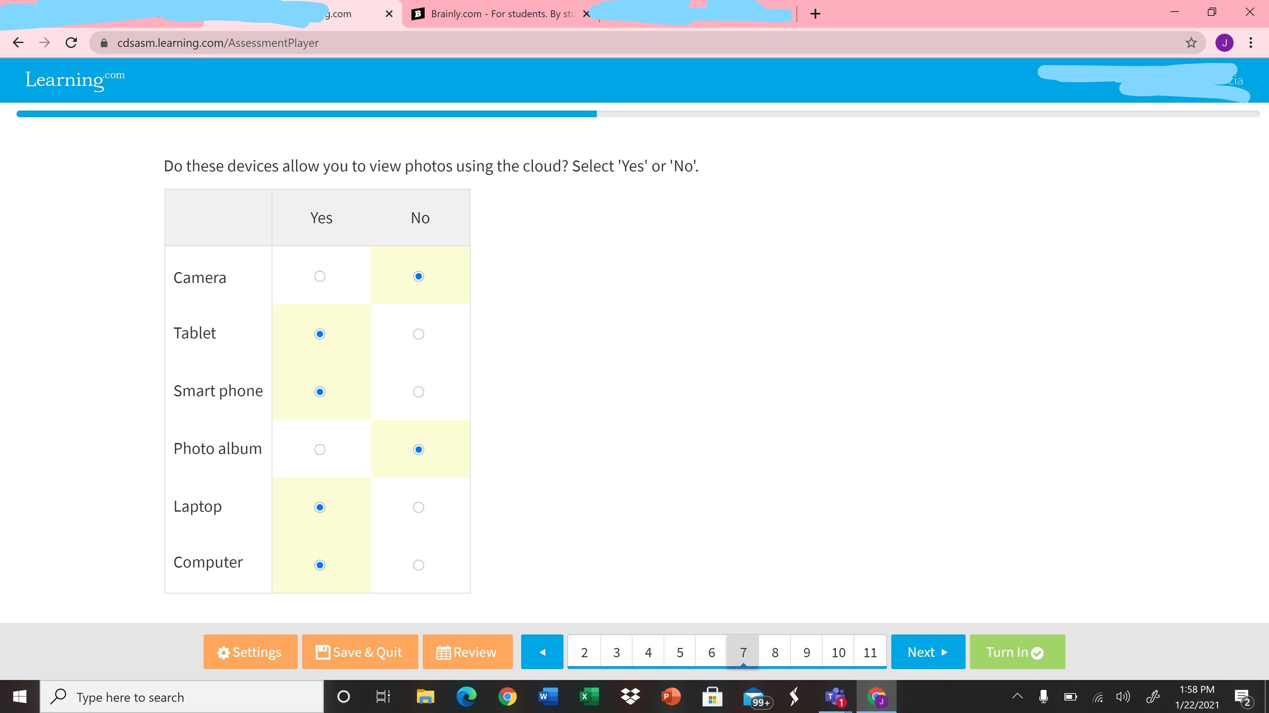Launch Excel from the taskbar
The height and width of the screenshot is (713, 1269).
click(x=589, y=697)
